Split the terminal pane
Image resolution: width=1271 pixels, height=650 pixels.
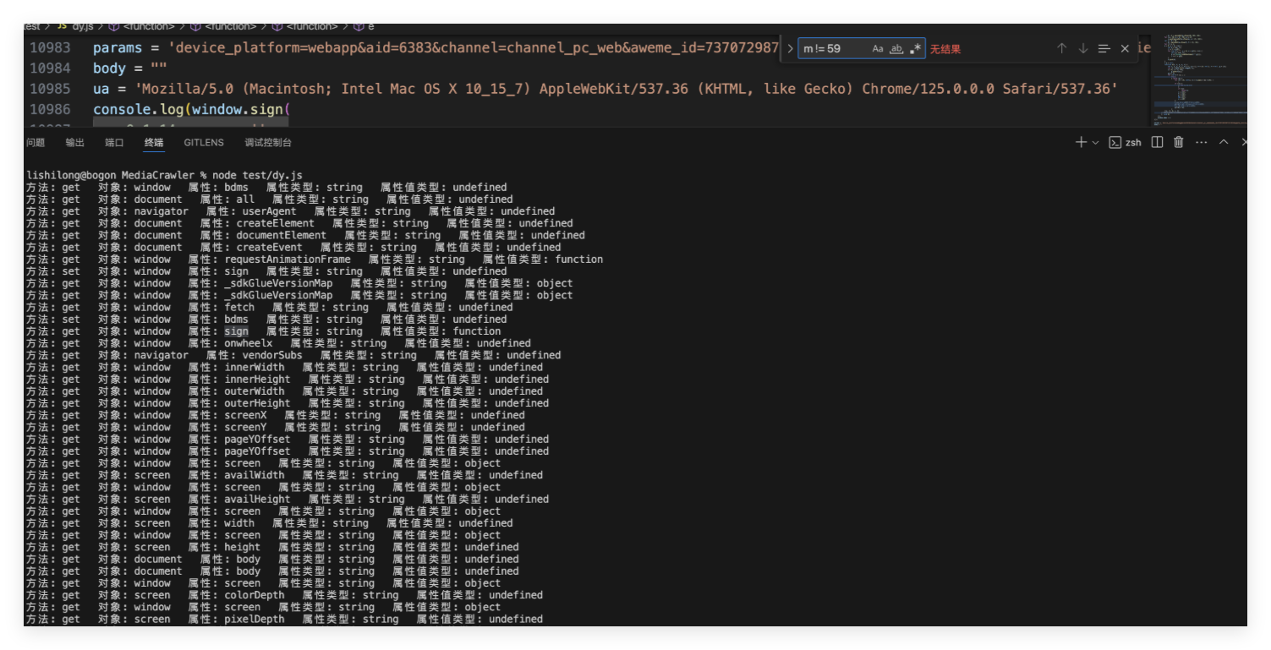(x=1157, y=142)
